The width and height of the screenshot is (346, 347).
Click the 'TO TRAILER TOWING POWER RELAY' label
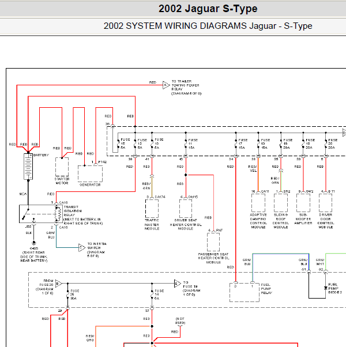click(x=186, y=88)
